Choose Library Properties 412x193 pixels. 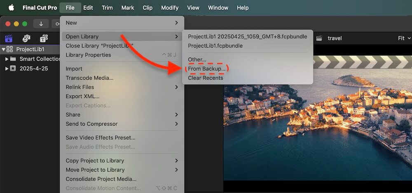coord(122,55)
